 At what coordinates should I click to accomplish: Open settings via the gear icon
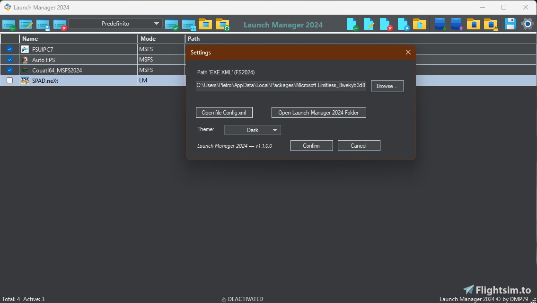coord(528,24)
